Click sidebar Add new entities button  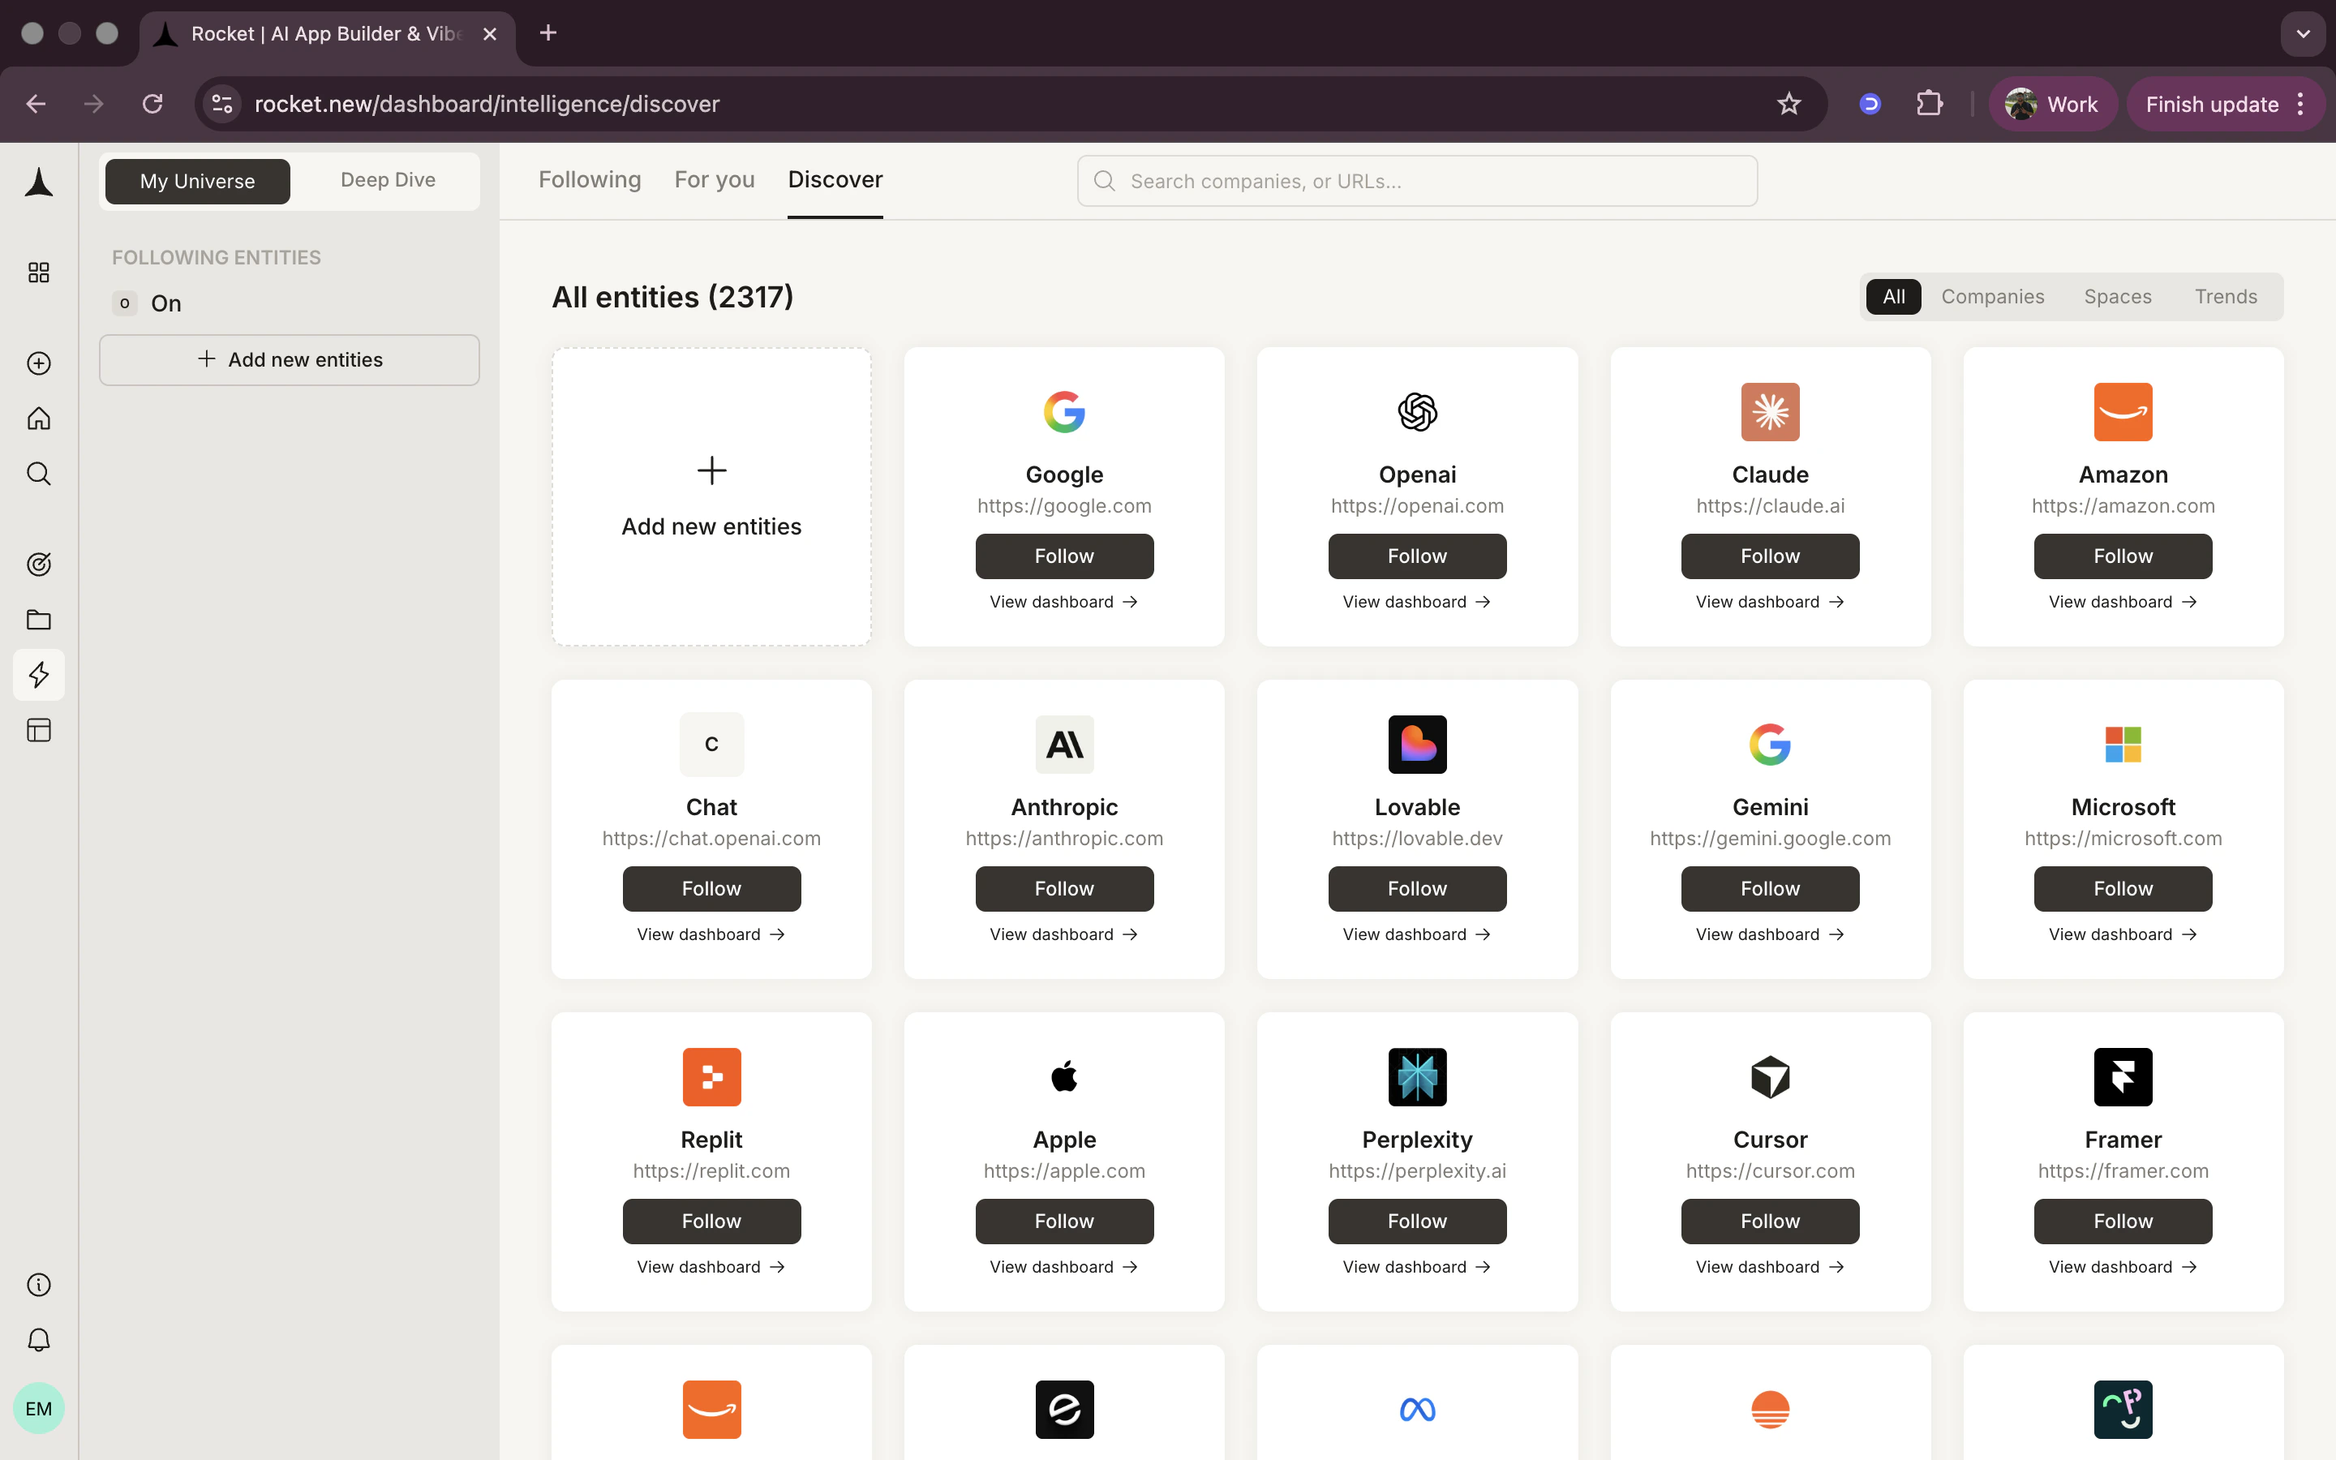(289, 359)
